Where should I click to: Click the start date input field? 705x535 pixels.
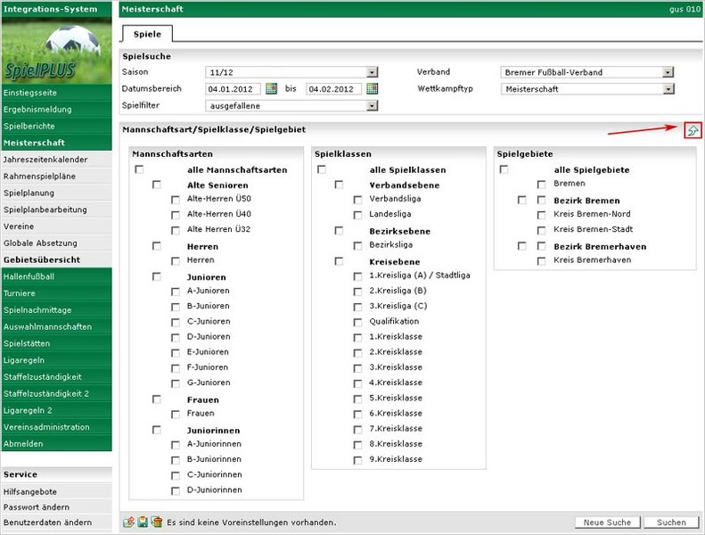(234, 89)
